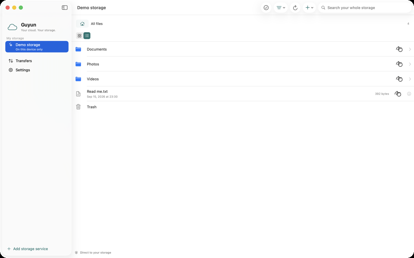Click the select items checkmark button
The image size is (414, 258).
point(266,8)
